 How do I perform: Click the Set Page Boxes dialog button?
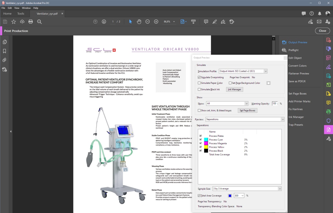point(247,111)
